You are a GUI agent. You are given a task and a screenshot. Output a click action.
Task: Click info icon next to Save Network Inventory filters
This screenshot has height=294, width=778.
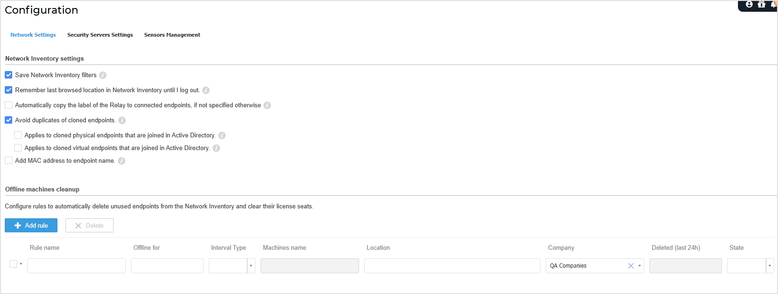[x=103, y=75]
